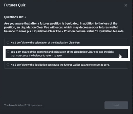
Task: Select radio for not knowing fee calculation
Action: pos(8,42)
